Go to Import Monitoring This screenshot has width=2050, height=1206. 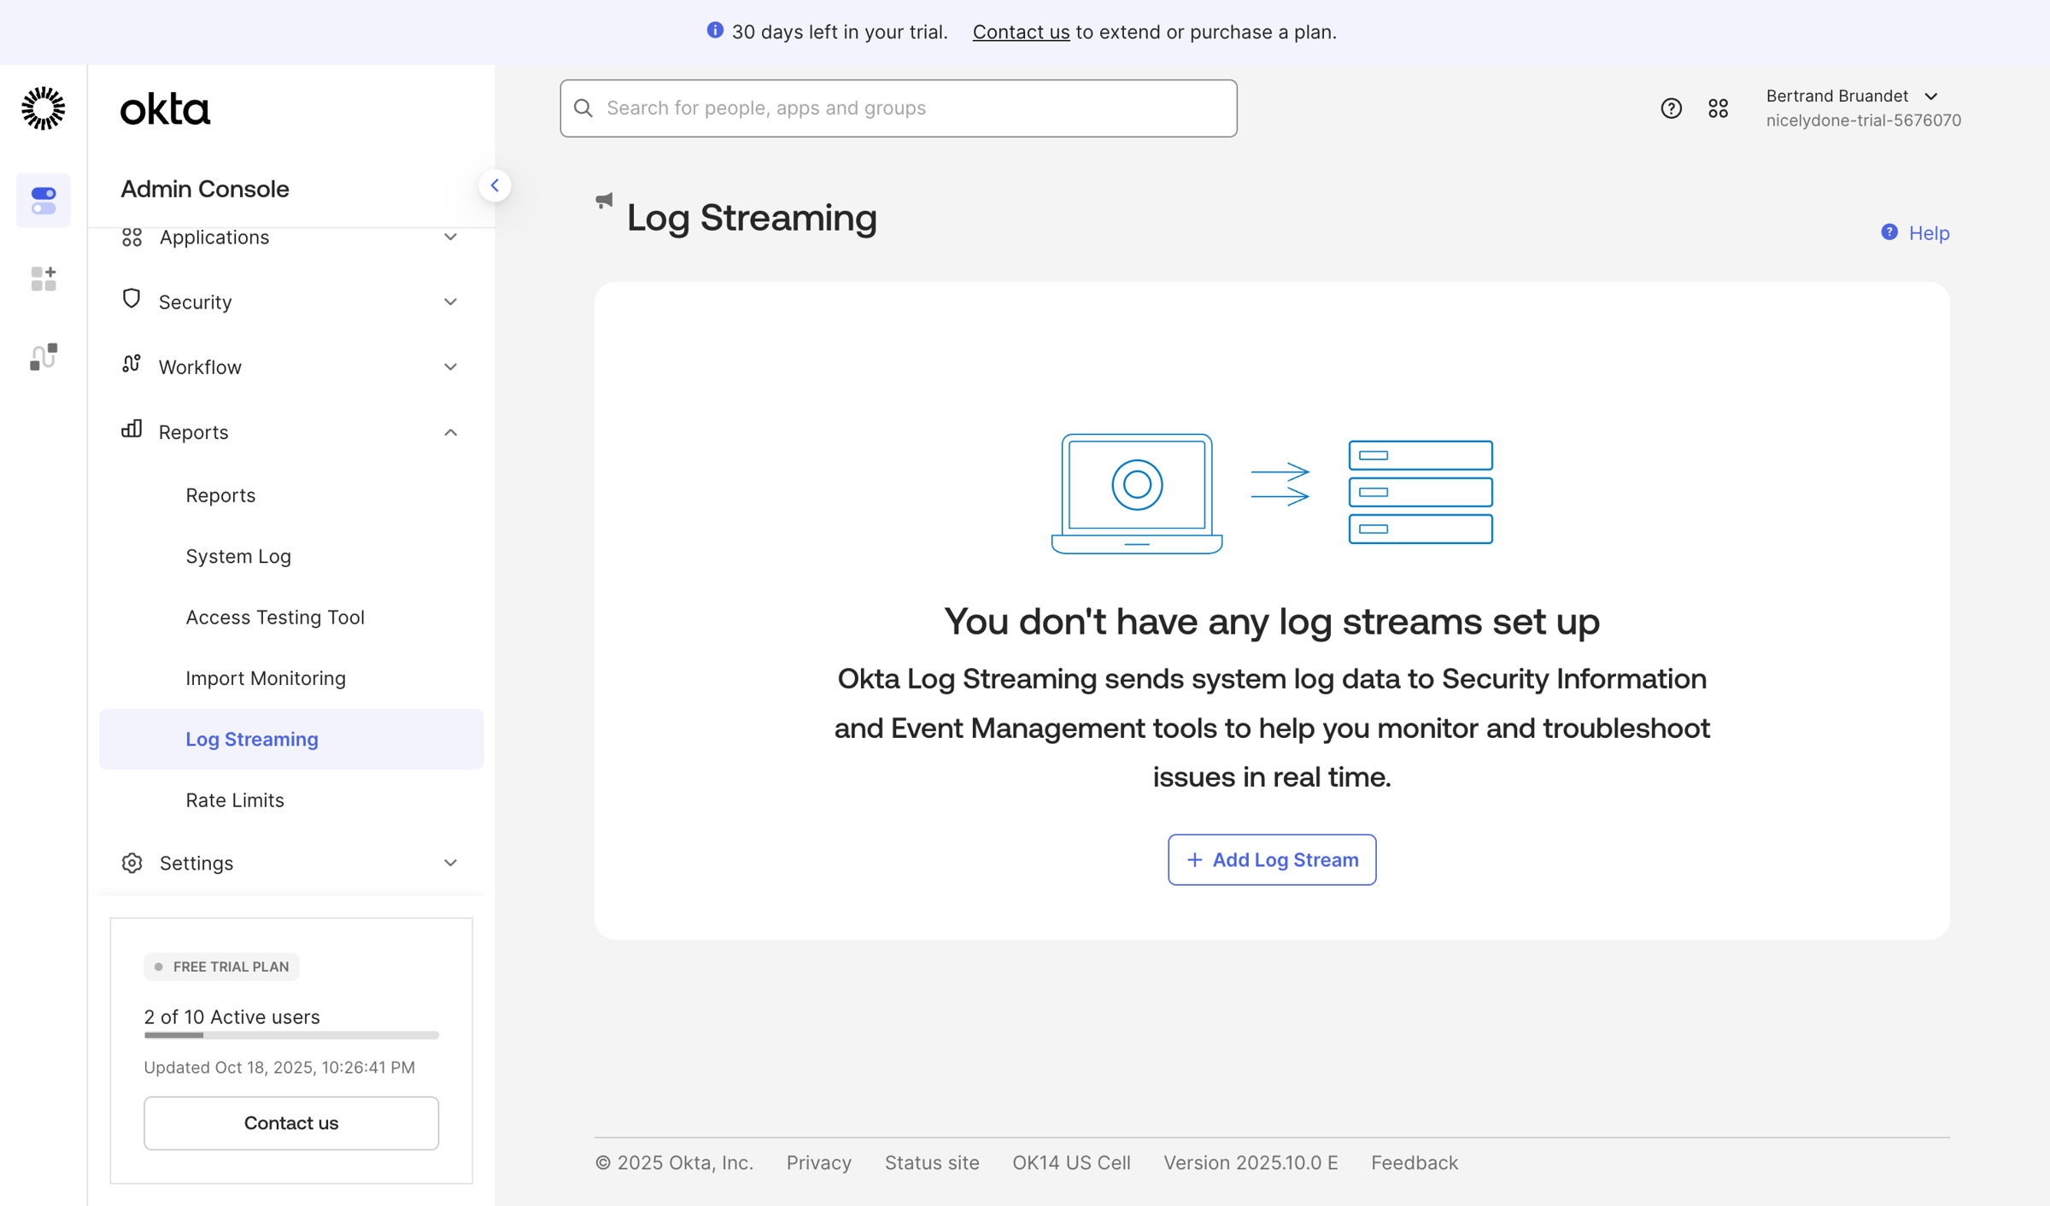[266, 678]
